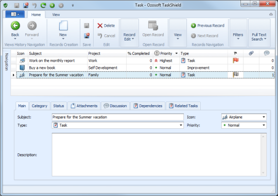
Task: Click the flag column header icon
Action: (235, 53)
